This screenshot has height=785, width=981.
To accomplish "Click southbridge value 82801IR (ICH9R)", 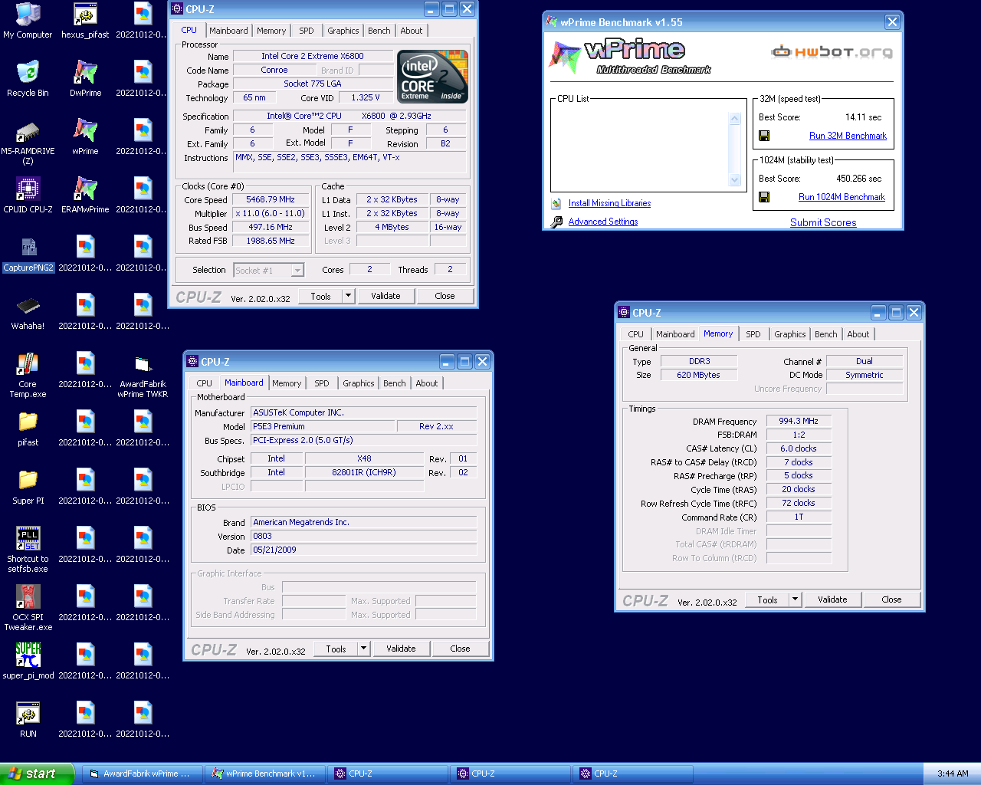I will [x=364, y=472].
